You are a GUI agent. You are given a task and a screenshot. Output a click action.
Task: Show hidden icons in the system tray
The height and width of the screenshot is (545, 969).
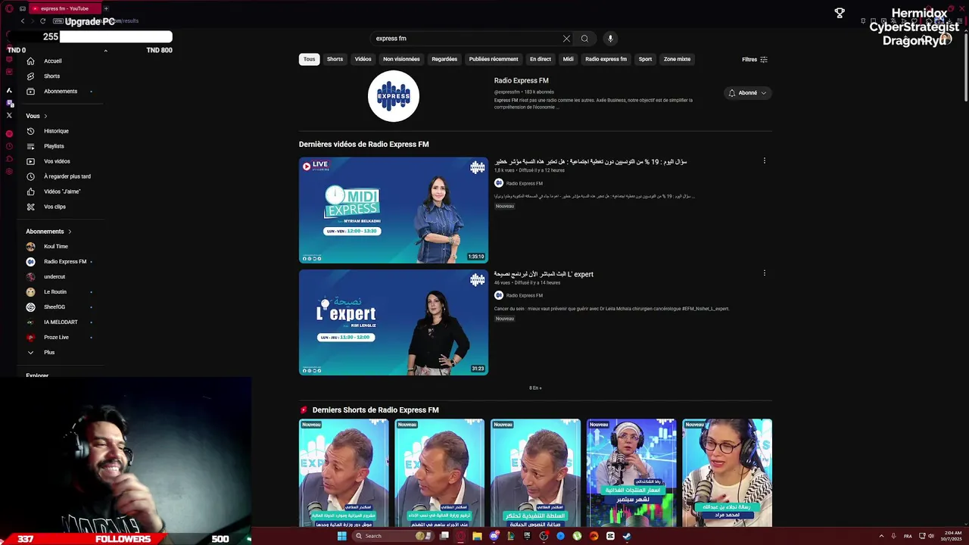(881, 536)
